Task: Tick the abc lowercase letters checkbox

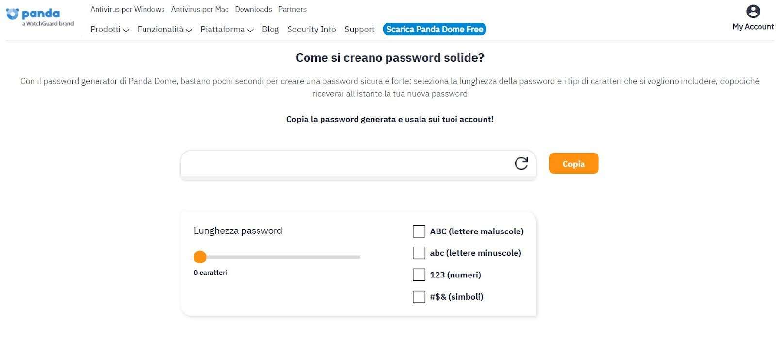Action: [x=419, y=253]
